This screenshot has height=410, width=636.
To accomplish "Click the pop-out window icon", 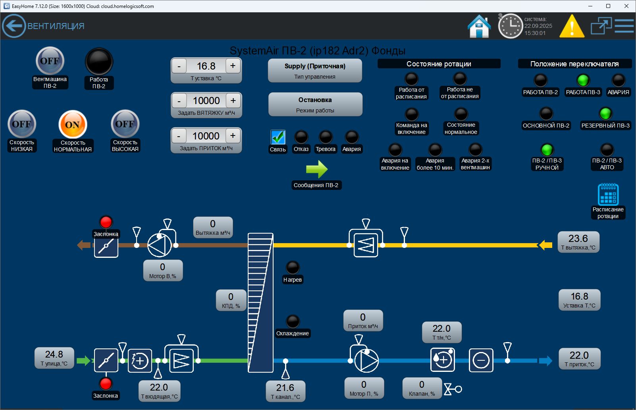I will 601,26.
